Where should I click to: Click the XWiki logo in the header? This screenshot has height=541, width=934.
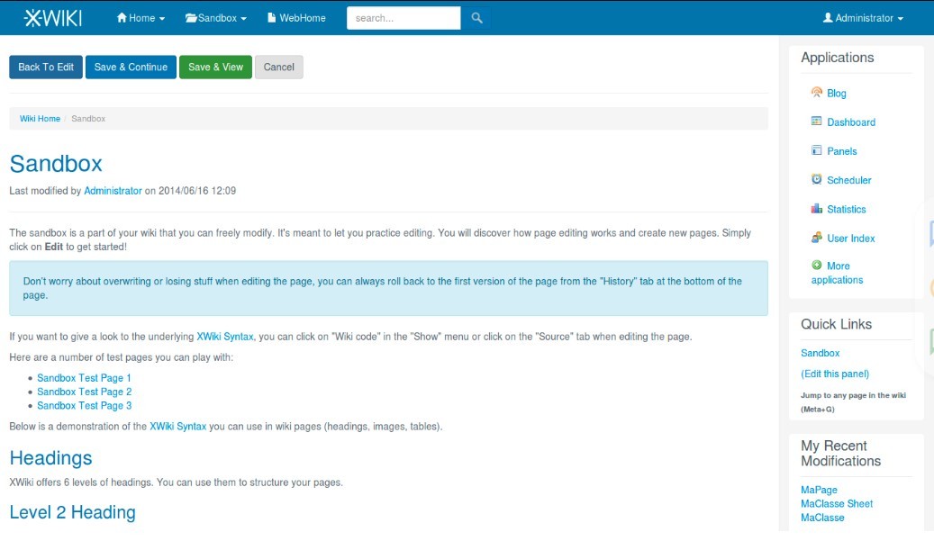pos(52,18)
